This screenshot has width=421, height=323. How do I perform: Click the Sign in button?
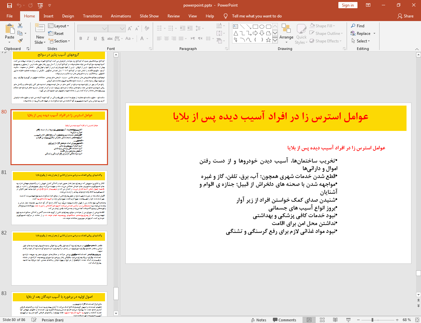348,5
